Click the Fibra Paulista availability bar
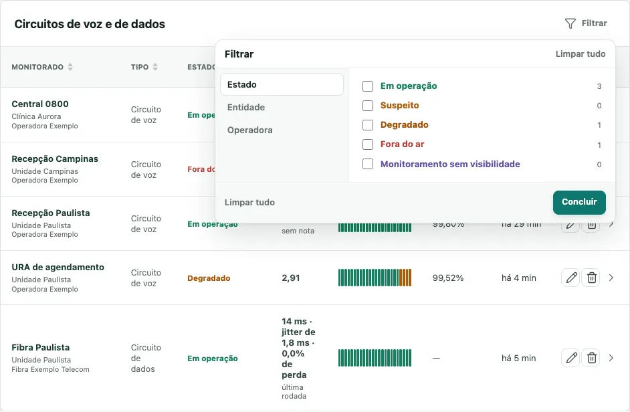Viewport: 630px width, 412px height. click(x=375, y=358)
